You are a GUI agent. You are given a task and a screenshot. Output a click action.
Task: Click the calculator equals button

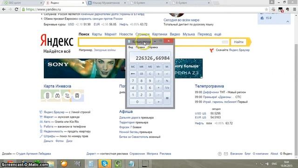point(167,98)
